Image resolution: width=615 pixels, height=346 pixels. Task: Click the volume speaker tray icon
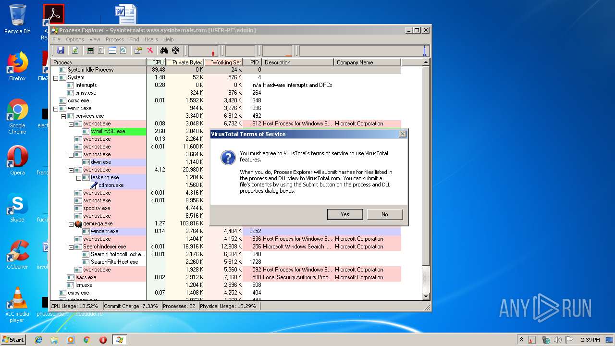pyautogui.click(x=558, y=340)
